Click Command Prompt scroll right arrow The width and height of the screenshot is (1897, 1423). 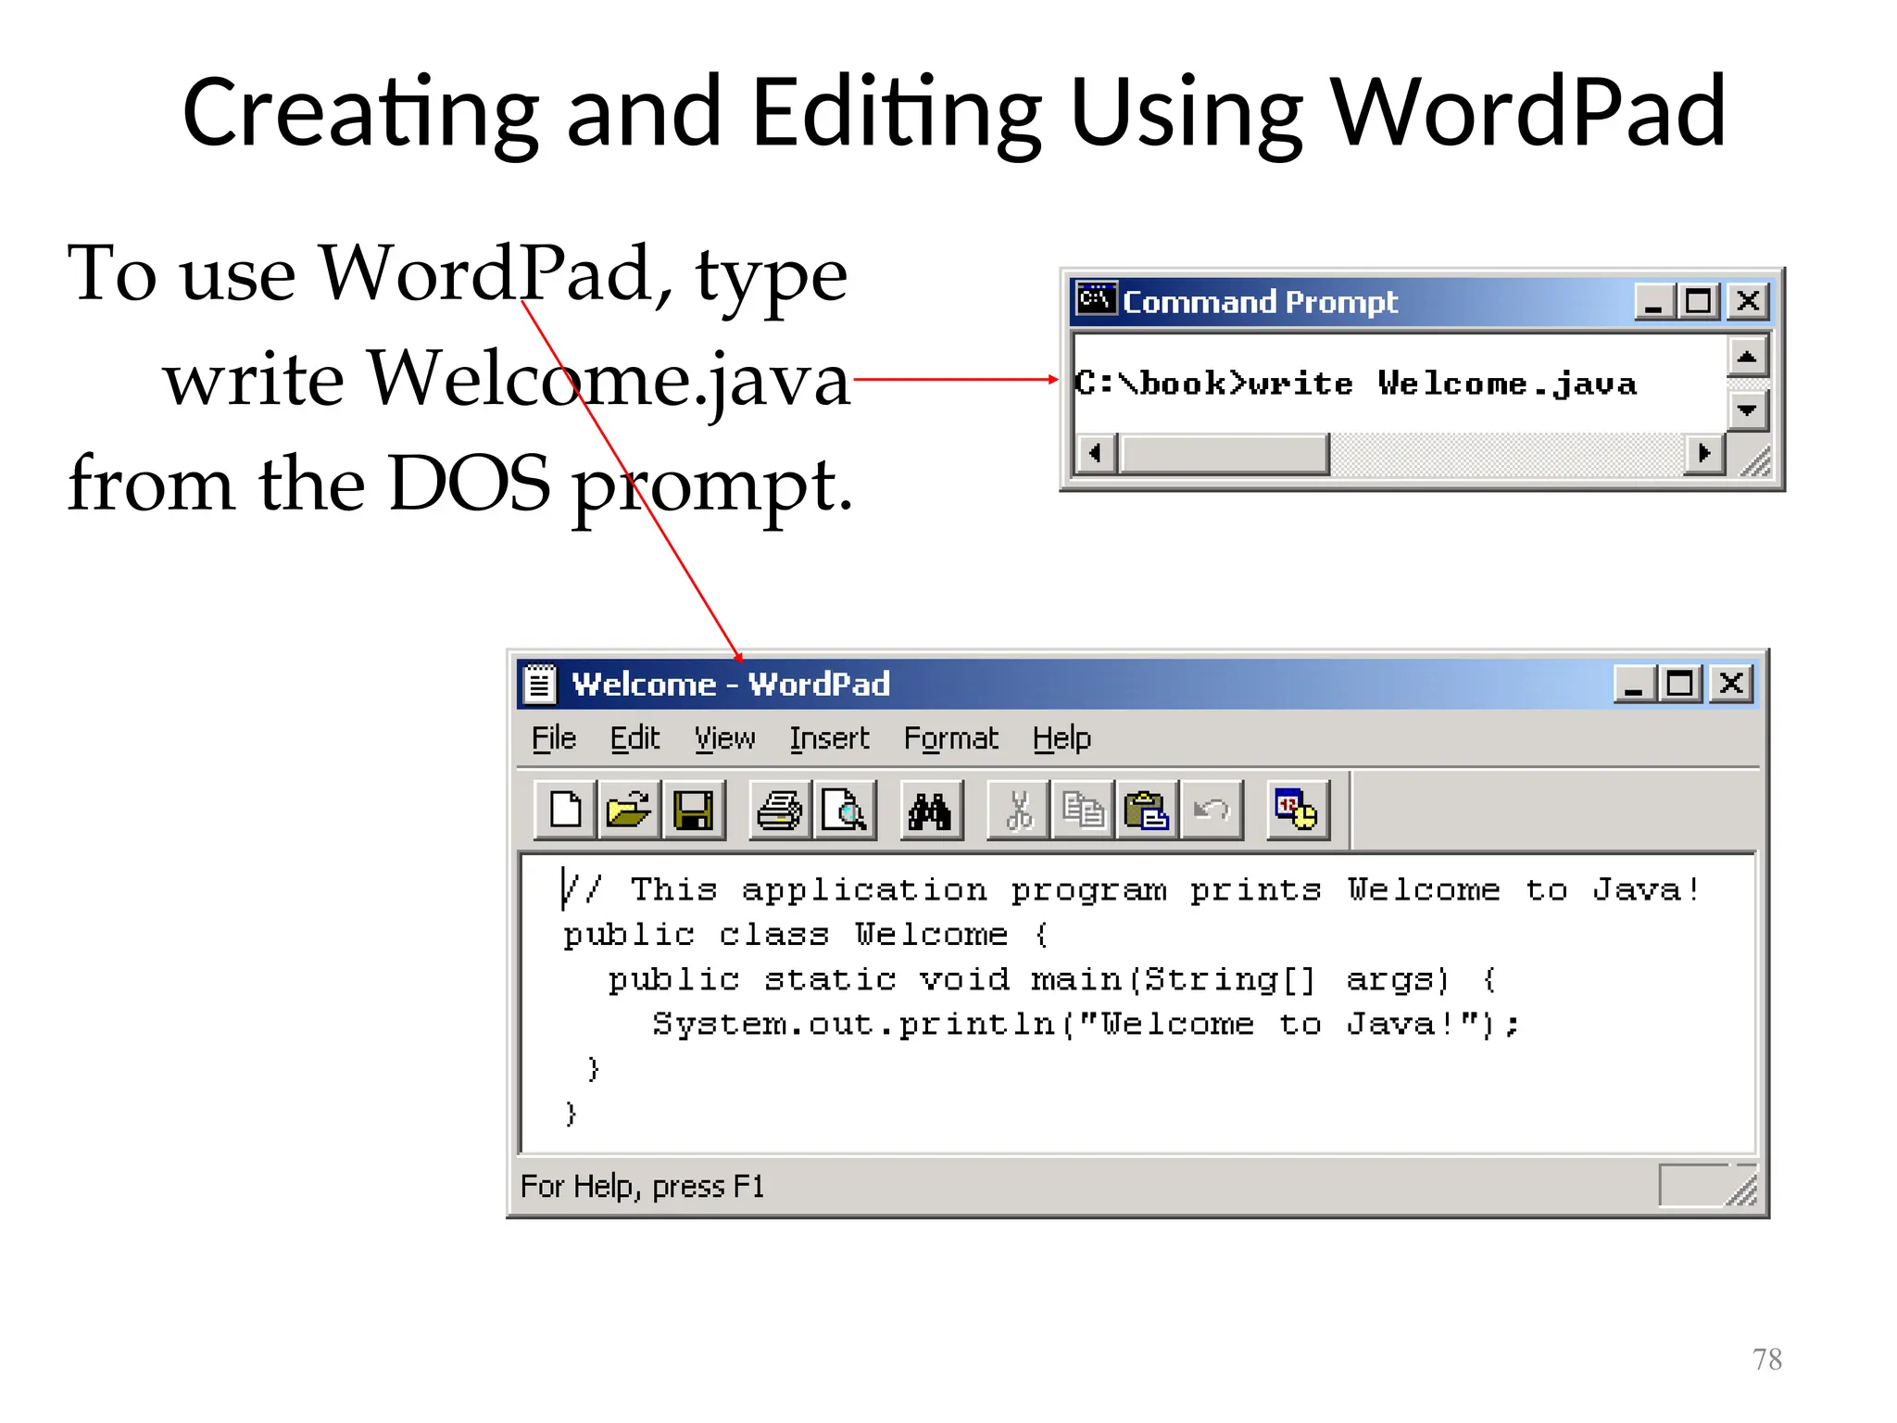(1703, 453)
